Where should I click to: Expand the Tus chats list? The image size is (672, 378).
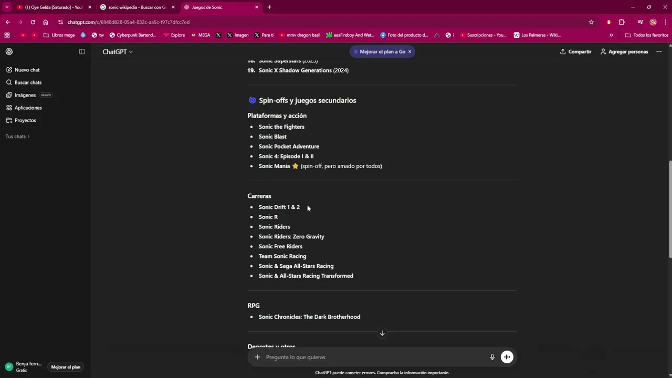click(17, 136)
